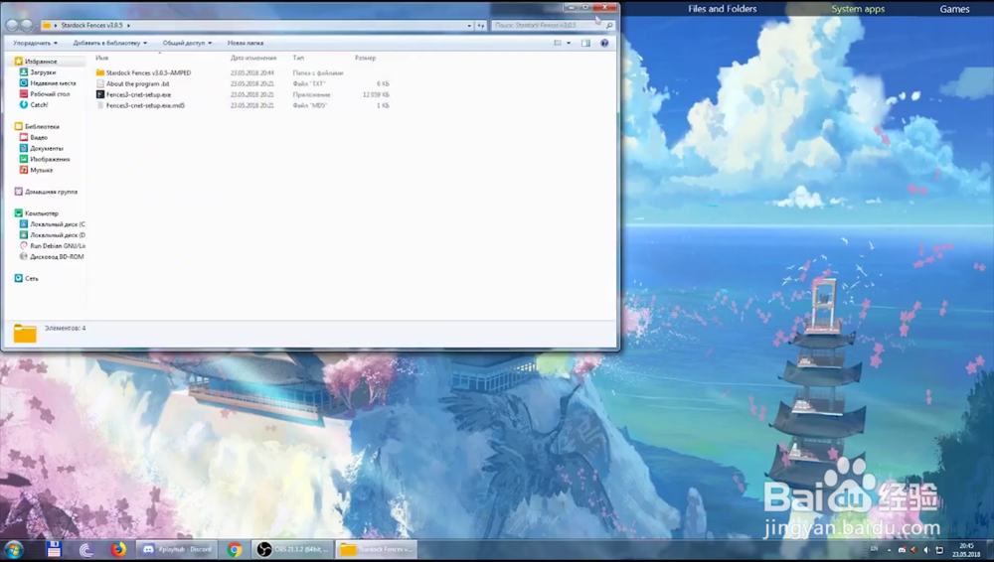
Task: Open Локальный диск (C in the sidebar
Action: [x=57, y=224]
